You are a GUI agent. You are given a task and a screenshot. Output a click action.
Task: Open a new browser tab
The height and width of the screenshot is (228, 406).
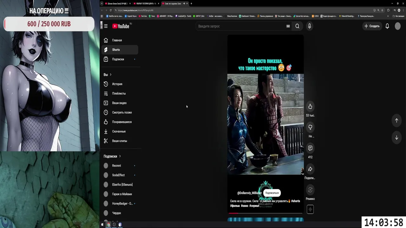(x=191, y=3)
